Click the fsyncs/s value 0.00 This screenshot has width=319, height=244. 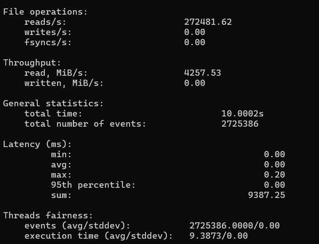pyautogui.click(x=194, y=43)
